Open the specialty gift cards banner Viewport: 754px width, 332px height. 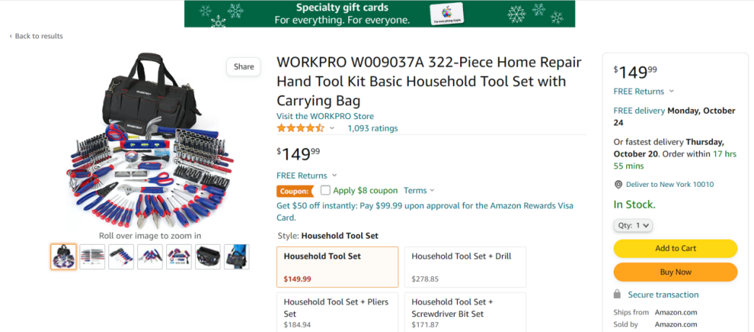tap(379, 14)
